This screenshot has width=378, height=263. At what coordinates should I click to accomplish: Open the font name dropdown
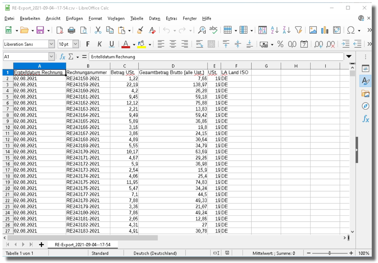point(52,44)
